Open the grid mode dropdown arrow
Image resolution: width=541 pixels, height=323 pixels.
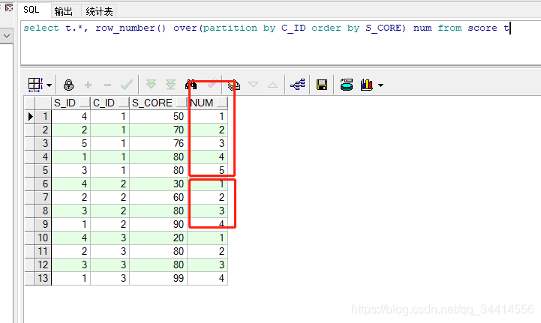tap(49, 85)
